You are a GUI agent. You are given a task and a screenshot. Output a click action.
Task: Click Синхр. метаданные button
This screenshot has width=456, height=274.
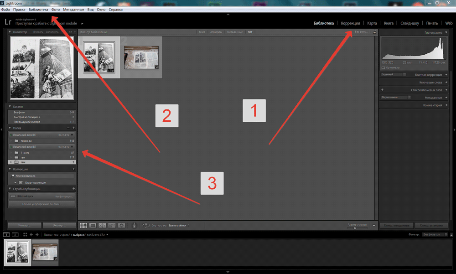pos(396,225)
